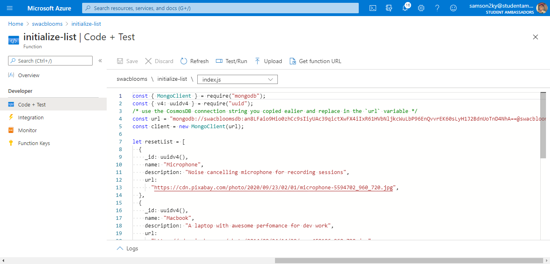Screen dimensions: 550x264
Task: Click the Get function URL icon
Action: click(x=293, y=61)
